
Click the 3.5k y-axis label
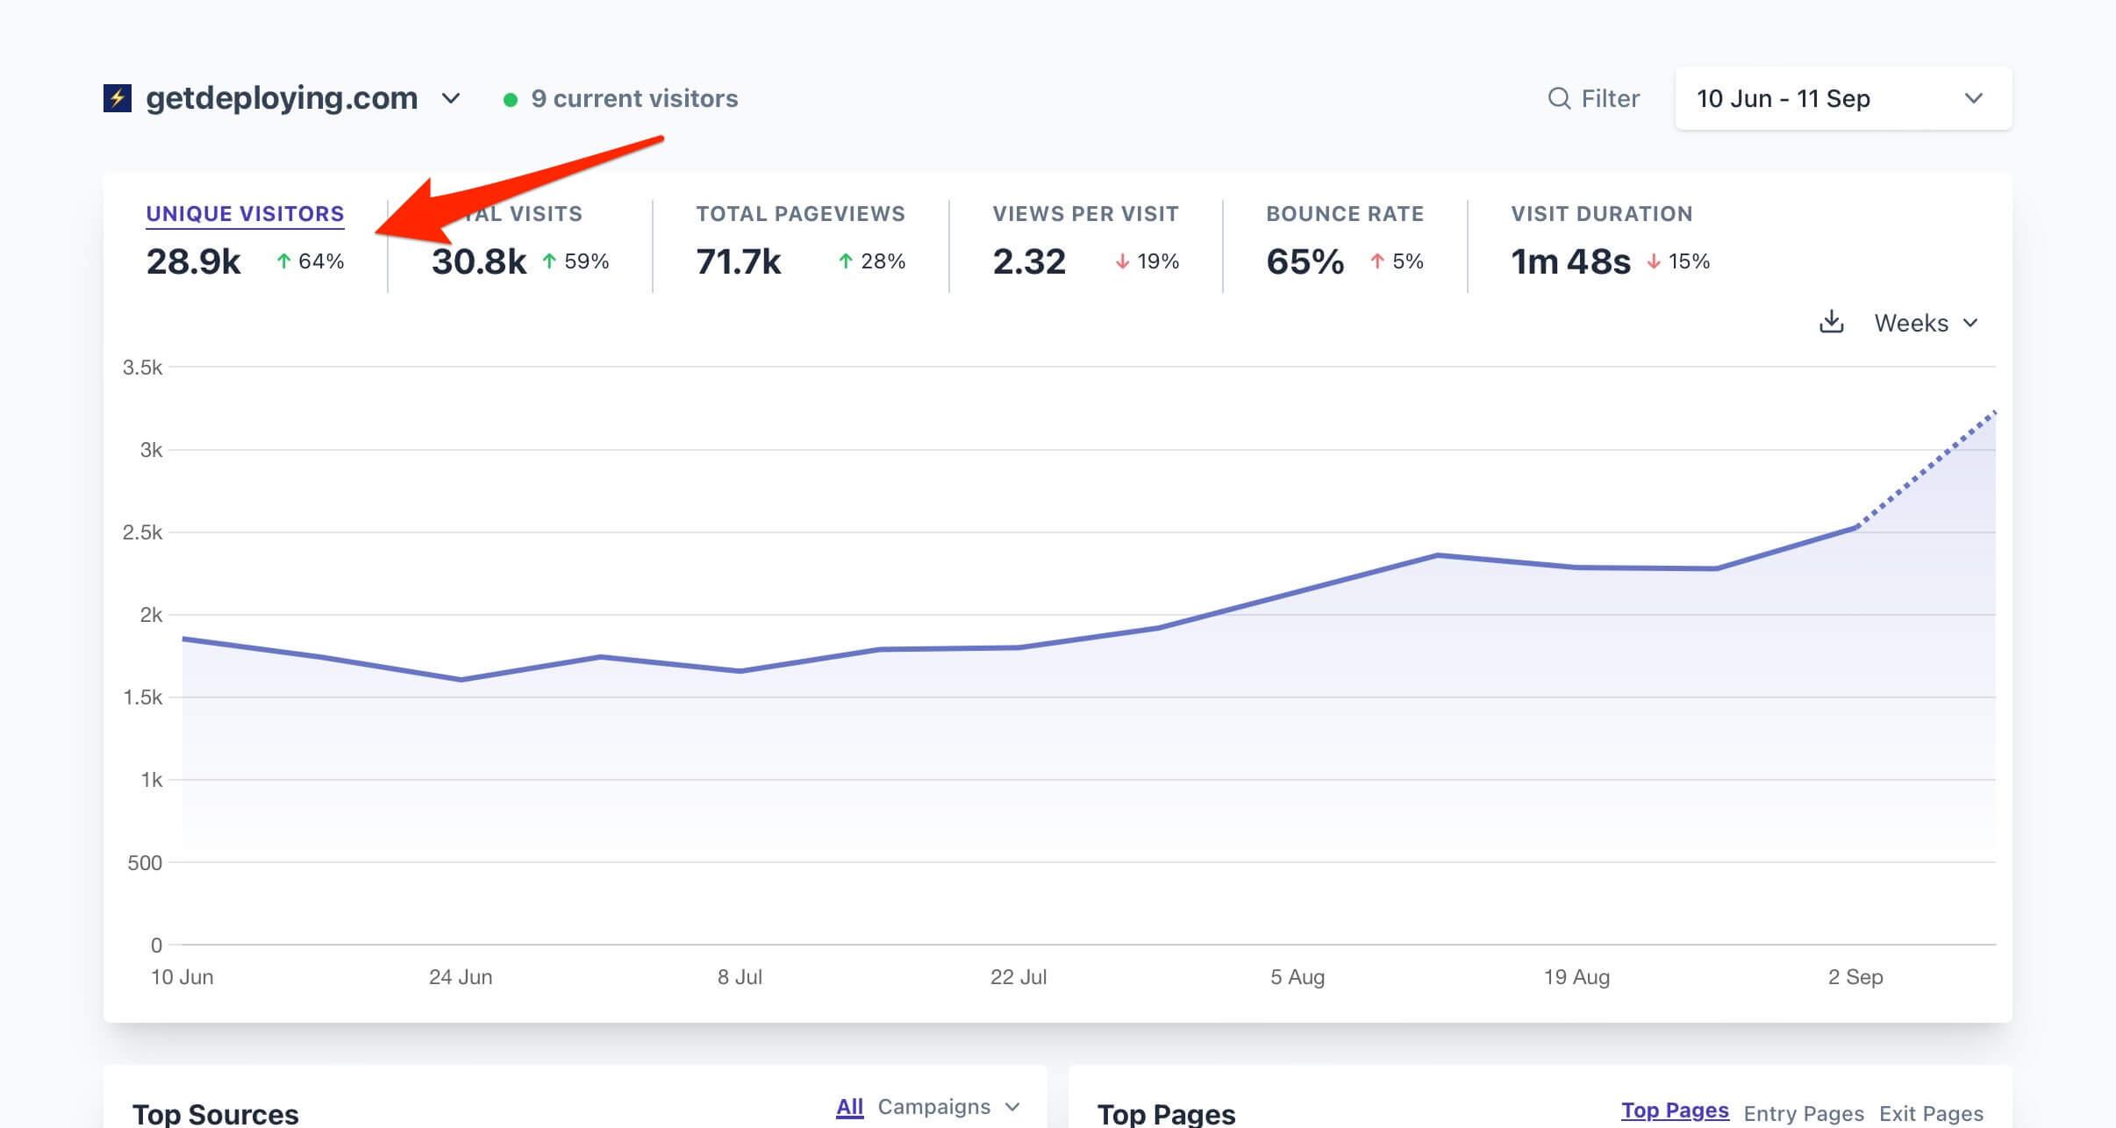pyautogui.click(x=142, y=368)
